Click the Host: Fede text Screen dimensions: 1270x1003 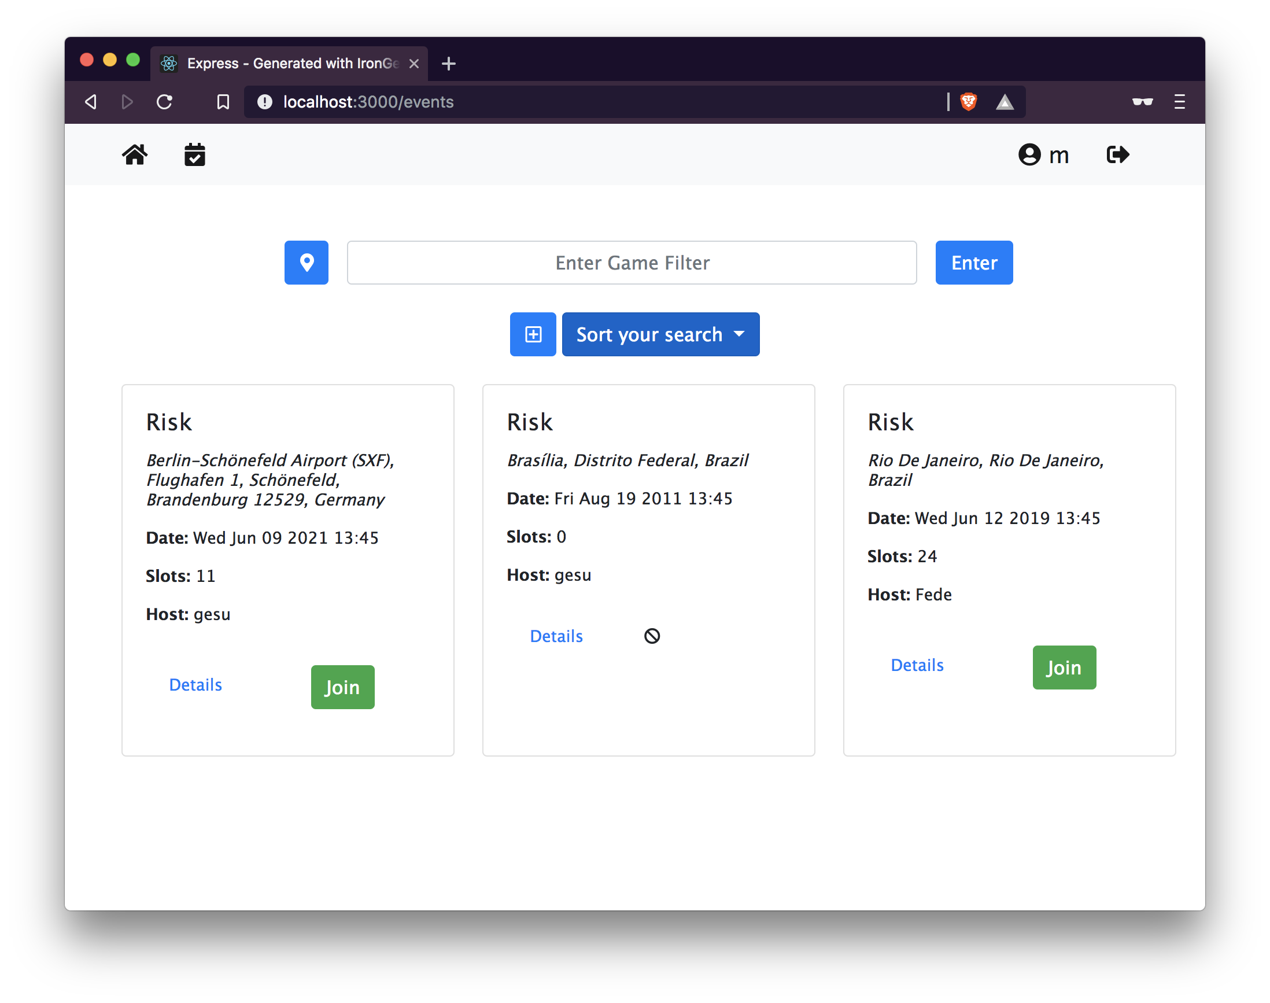[x=910, y=595]
